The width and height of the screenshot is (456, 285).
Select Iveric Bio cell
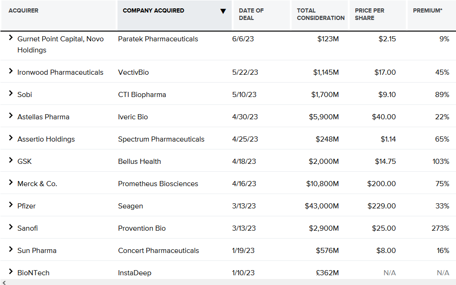(x=133, y=117)
